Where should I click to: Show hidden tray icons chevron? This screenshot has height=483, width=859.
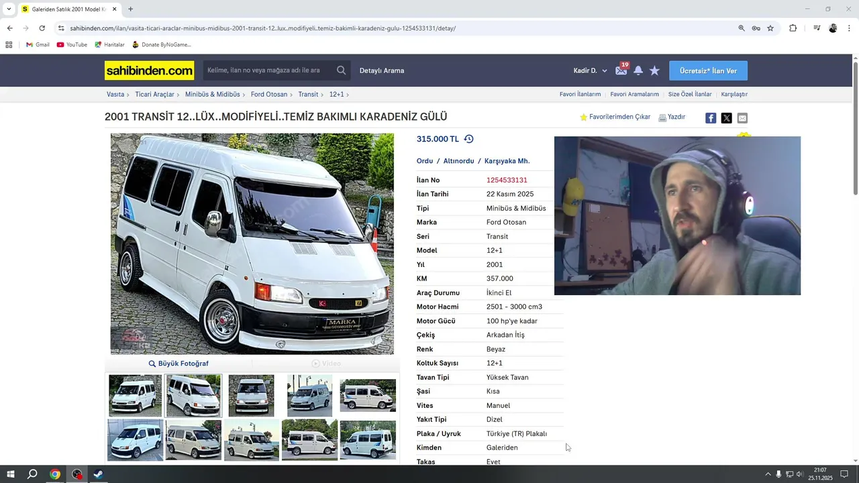point(768,474)
